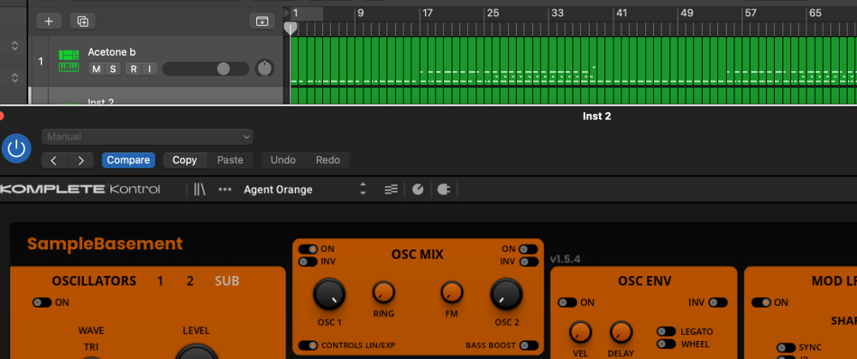
Task: Click bar 17 on the timeline ruler
Action: coord(426,13)
